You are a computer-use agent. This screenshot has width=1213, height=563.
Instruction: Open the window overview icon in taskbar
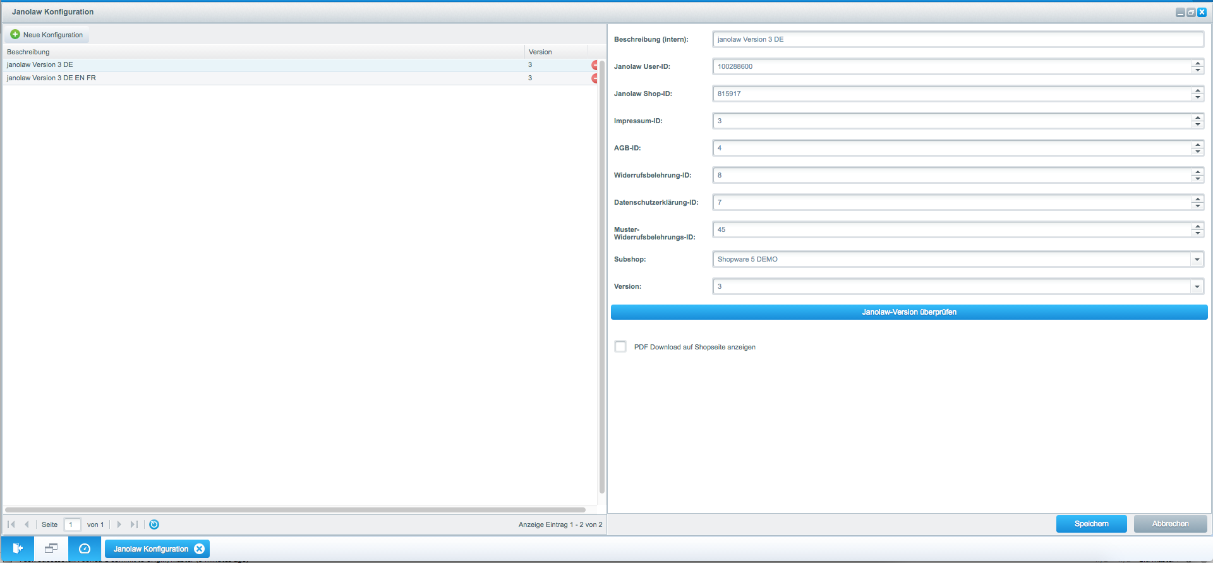pyautogui.click(x=51, y=548)
